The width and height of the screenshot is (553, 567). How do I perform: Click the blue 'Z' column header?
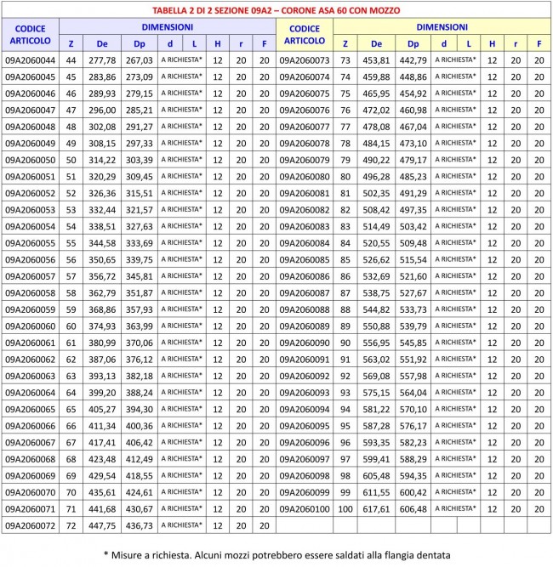tap(71, 44)
